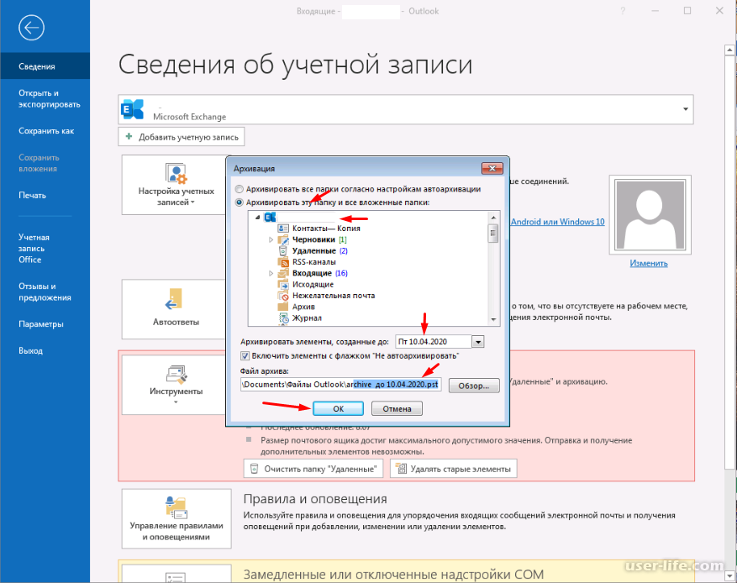The height and width of the screenshot is (583, 737).
Task: Close the Архивация dialog with red X
Action: tap(492, 168)
